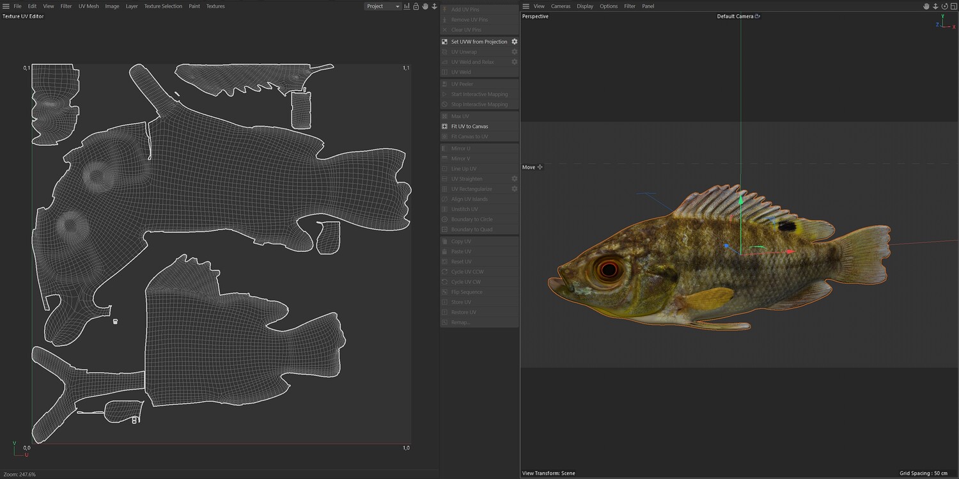This screenshot has height=479, width=959.
Task: Click the Move tool cross-arrows icon
Action: point(540,168)
